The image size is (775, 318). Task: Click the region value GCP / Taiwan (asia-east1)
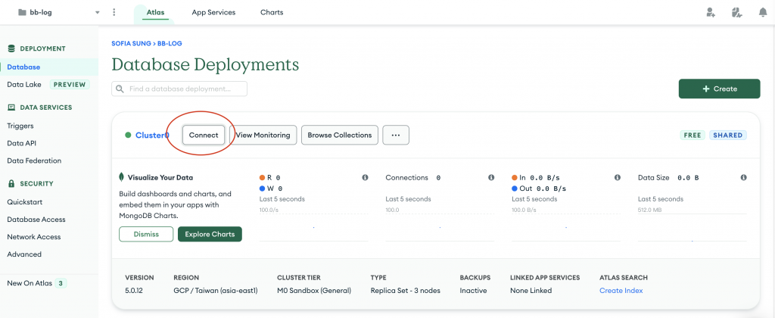pyautogui.click(x=216, y=291)
